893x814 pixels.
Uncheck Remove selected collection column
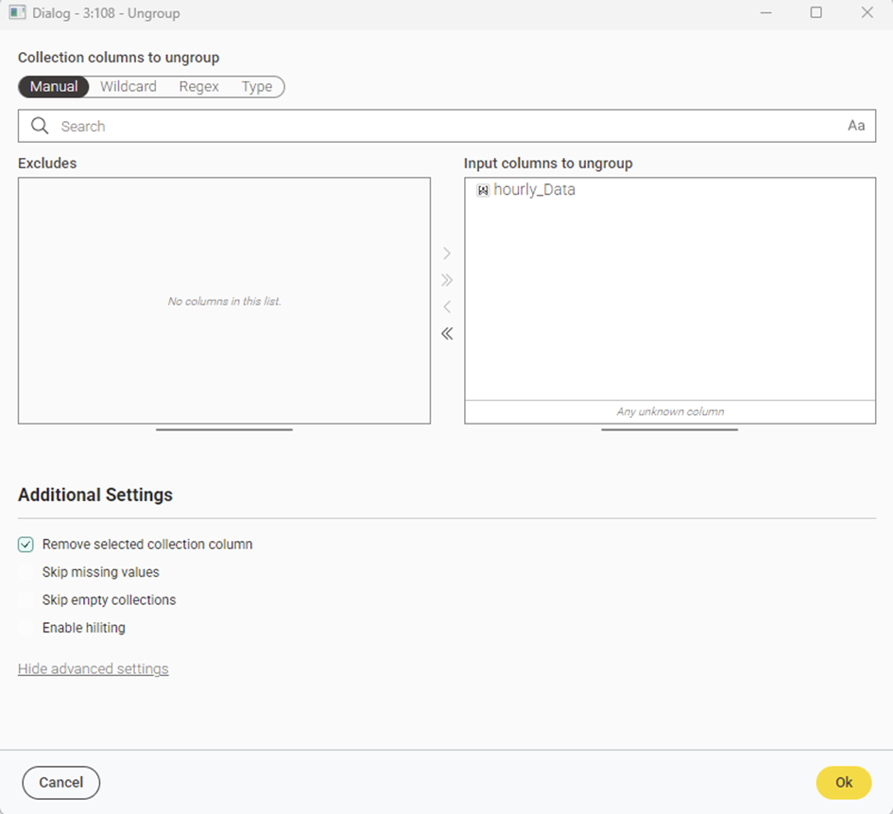pos(26,545)
